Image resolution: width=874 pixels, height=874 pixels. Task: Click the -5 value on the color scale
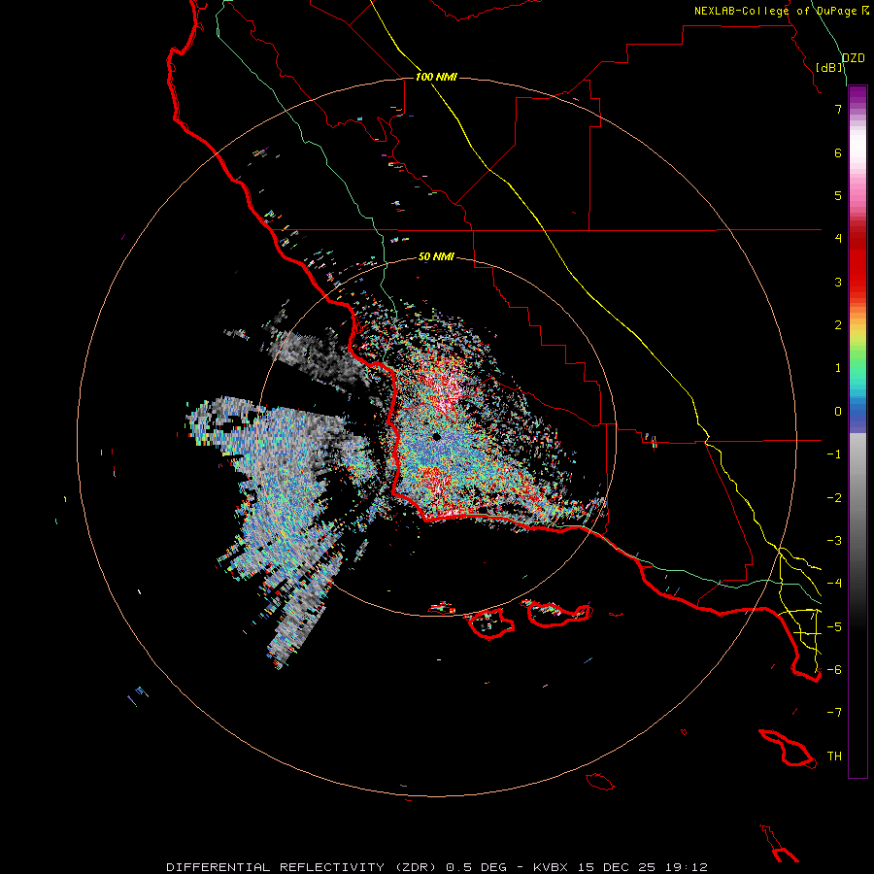(834, 627)
